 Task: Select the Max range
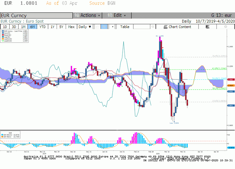(x=71, y=27)
